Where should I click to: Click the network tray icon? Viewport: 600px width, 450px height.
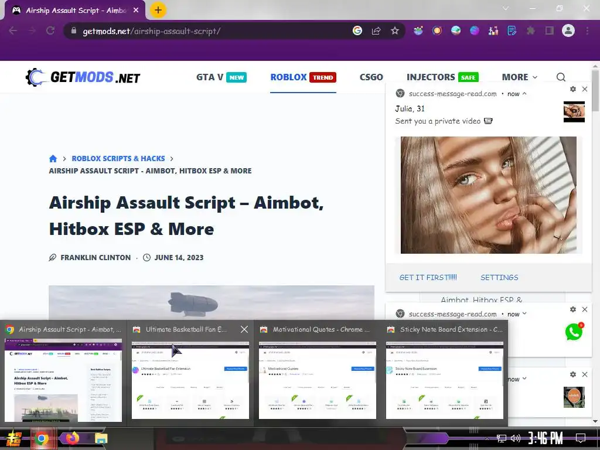[x=502, y=438]
